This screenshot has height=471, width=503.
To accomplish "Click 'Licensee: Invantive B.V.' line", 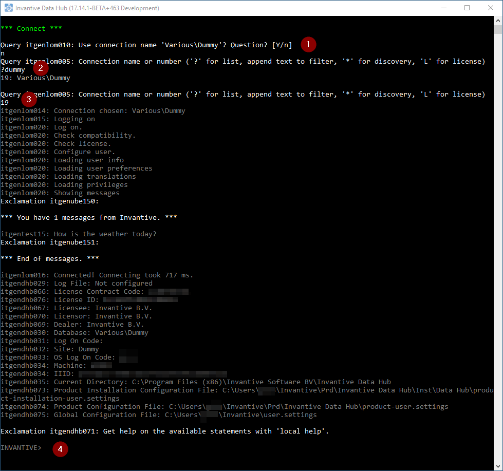I will (x=77, y=308).
